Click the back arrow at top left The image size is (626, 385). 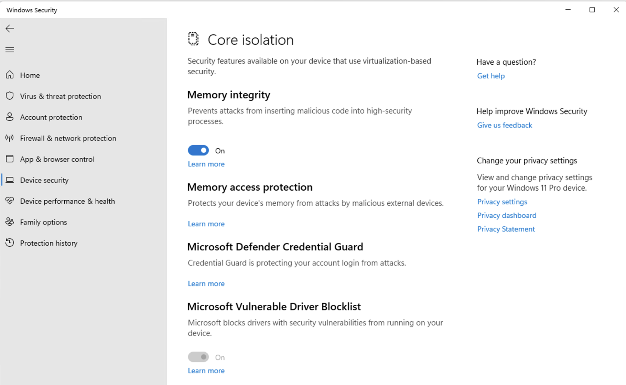pyautogui.click(x=10, y=28)
